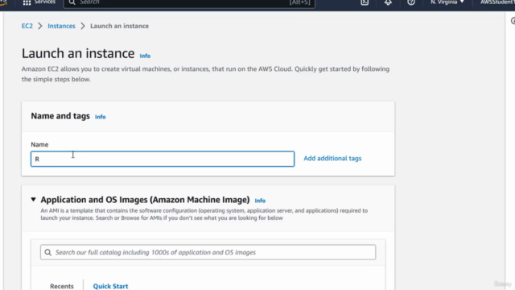Open the Services grid menu icon

tap(27, 2)
